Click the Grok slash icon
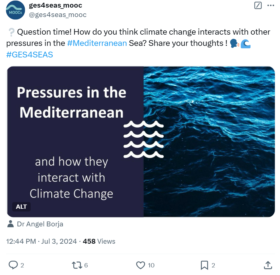The image size is (280, 275). (258, 5)
